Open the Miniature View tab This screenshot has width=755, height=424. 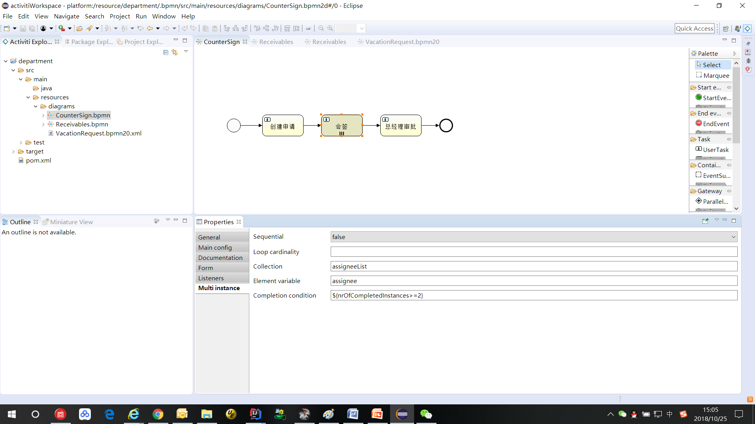tap(68, 222)
